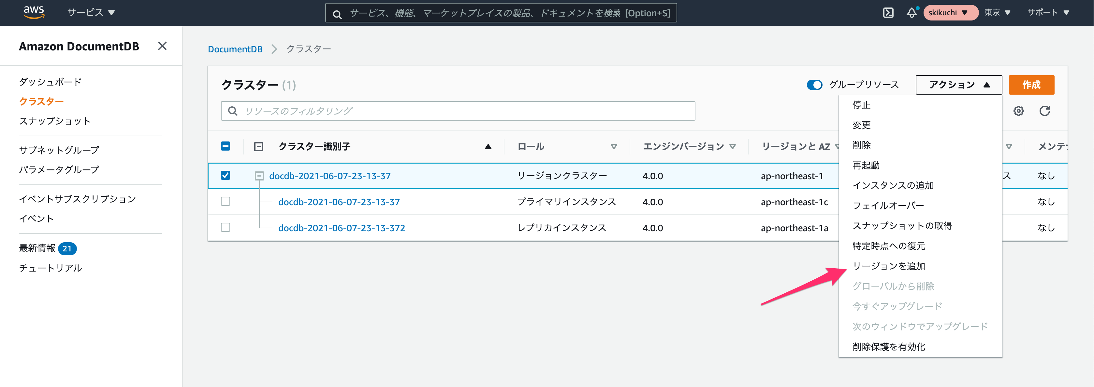Sort by クラスター識別子 column arrow
Screen dimensions: 1094x387
pyautogui.click(x=488, y=146)
